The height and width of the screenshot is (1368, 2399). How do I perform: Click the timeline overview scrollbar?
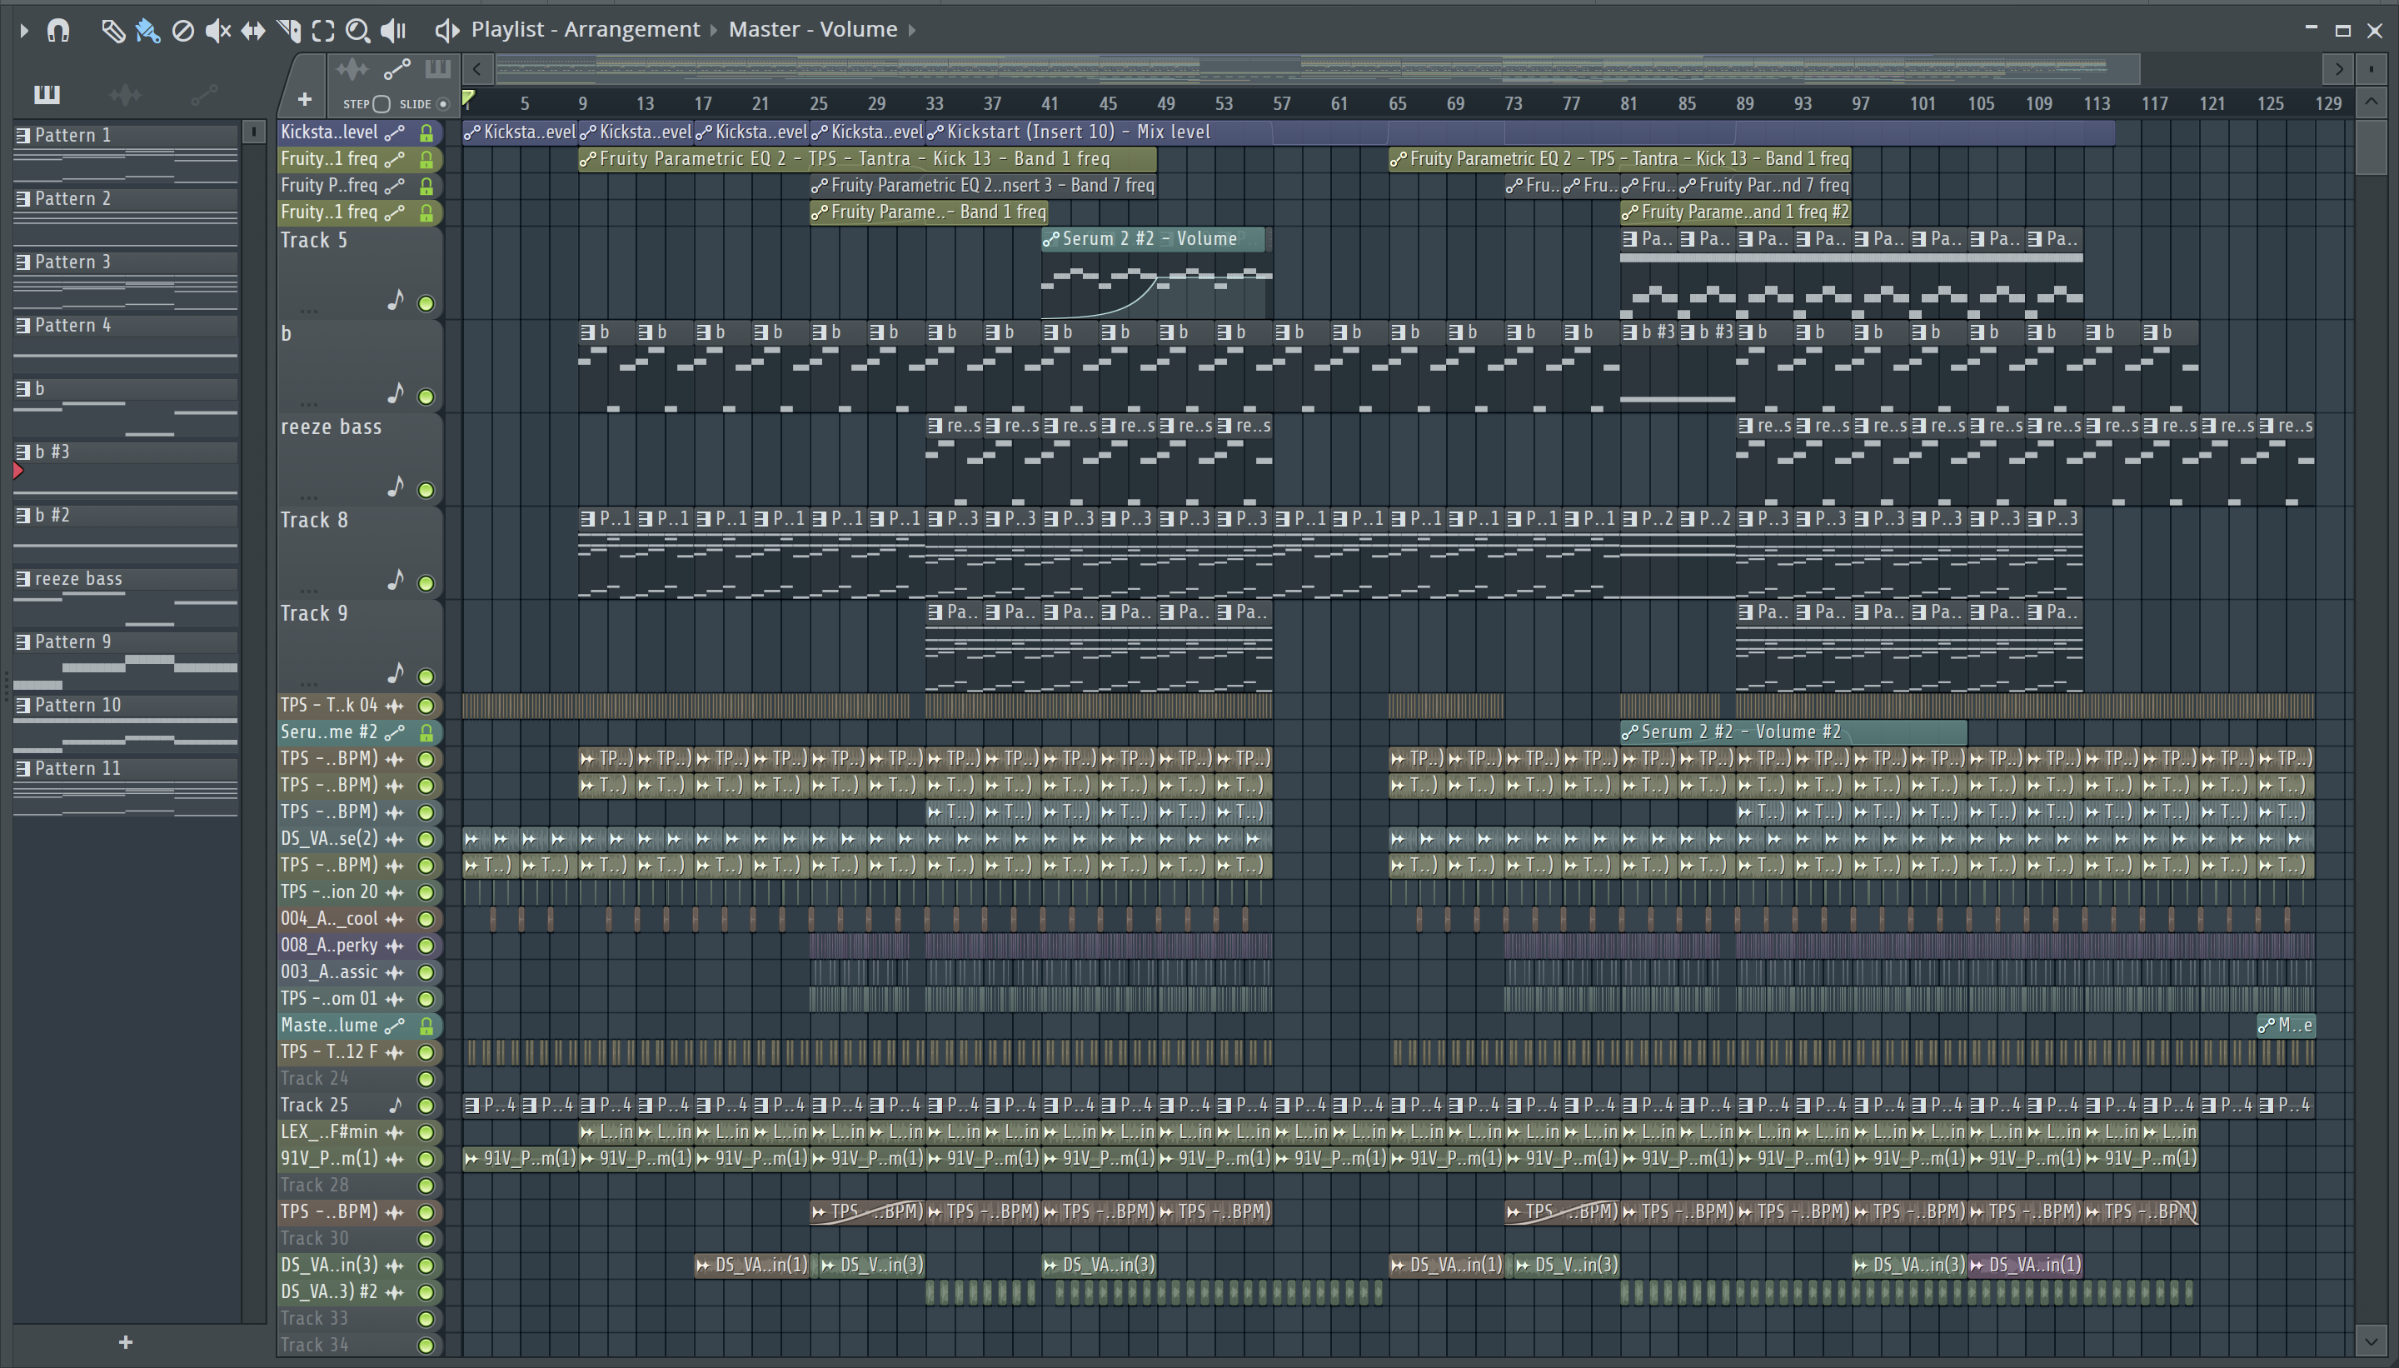(x=1318, y=68)
